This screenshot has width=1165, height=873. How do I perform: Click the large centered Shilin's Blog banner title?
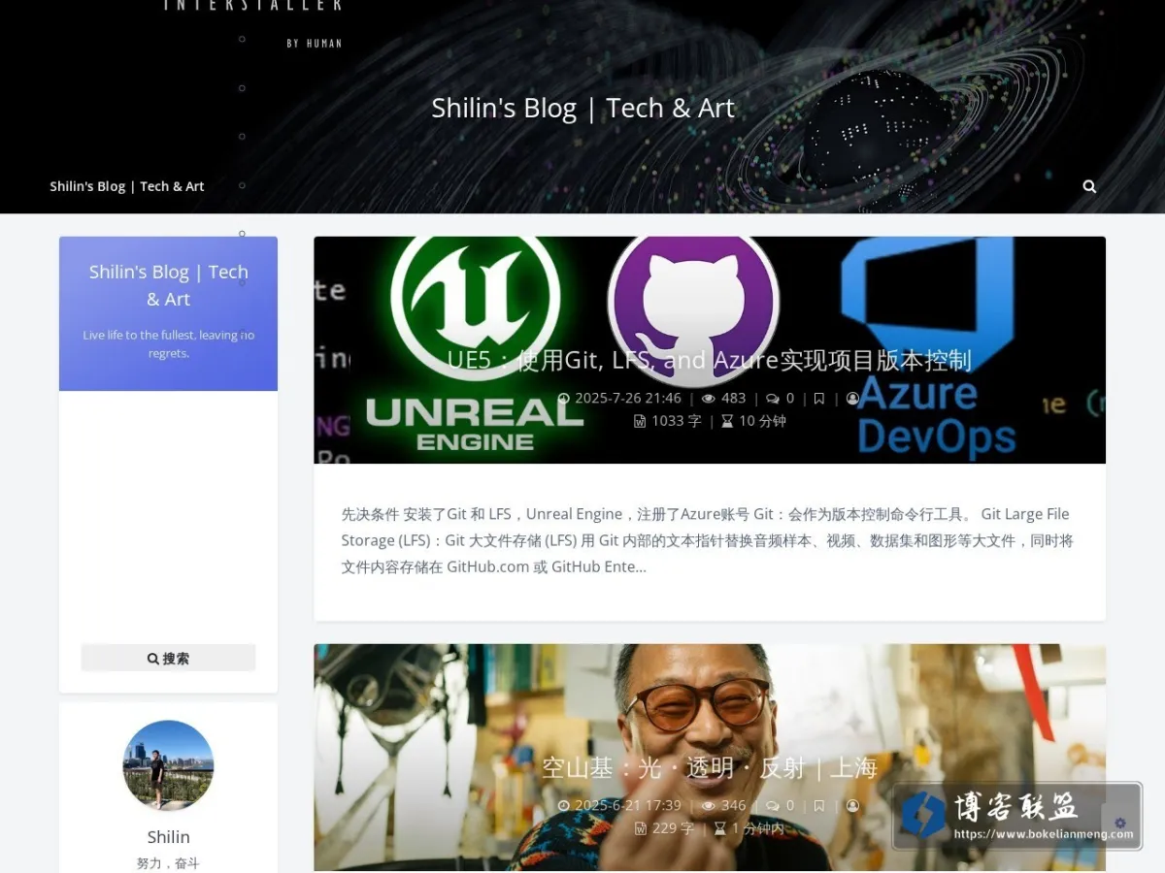click(x=582, y=108)
